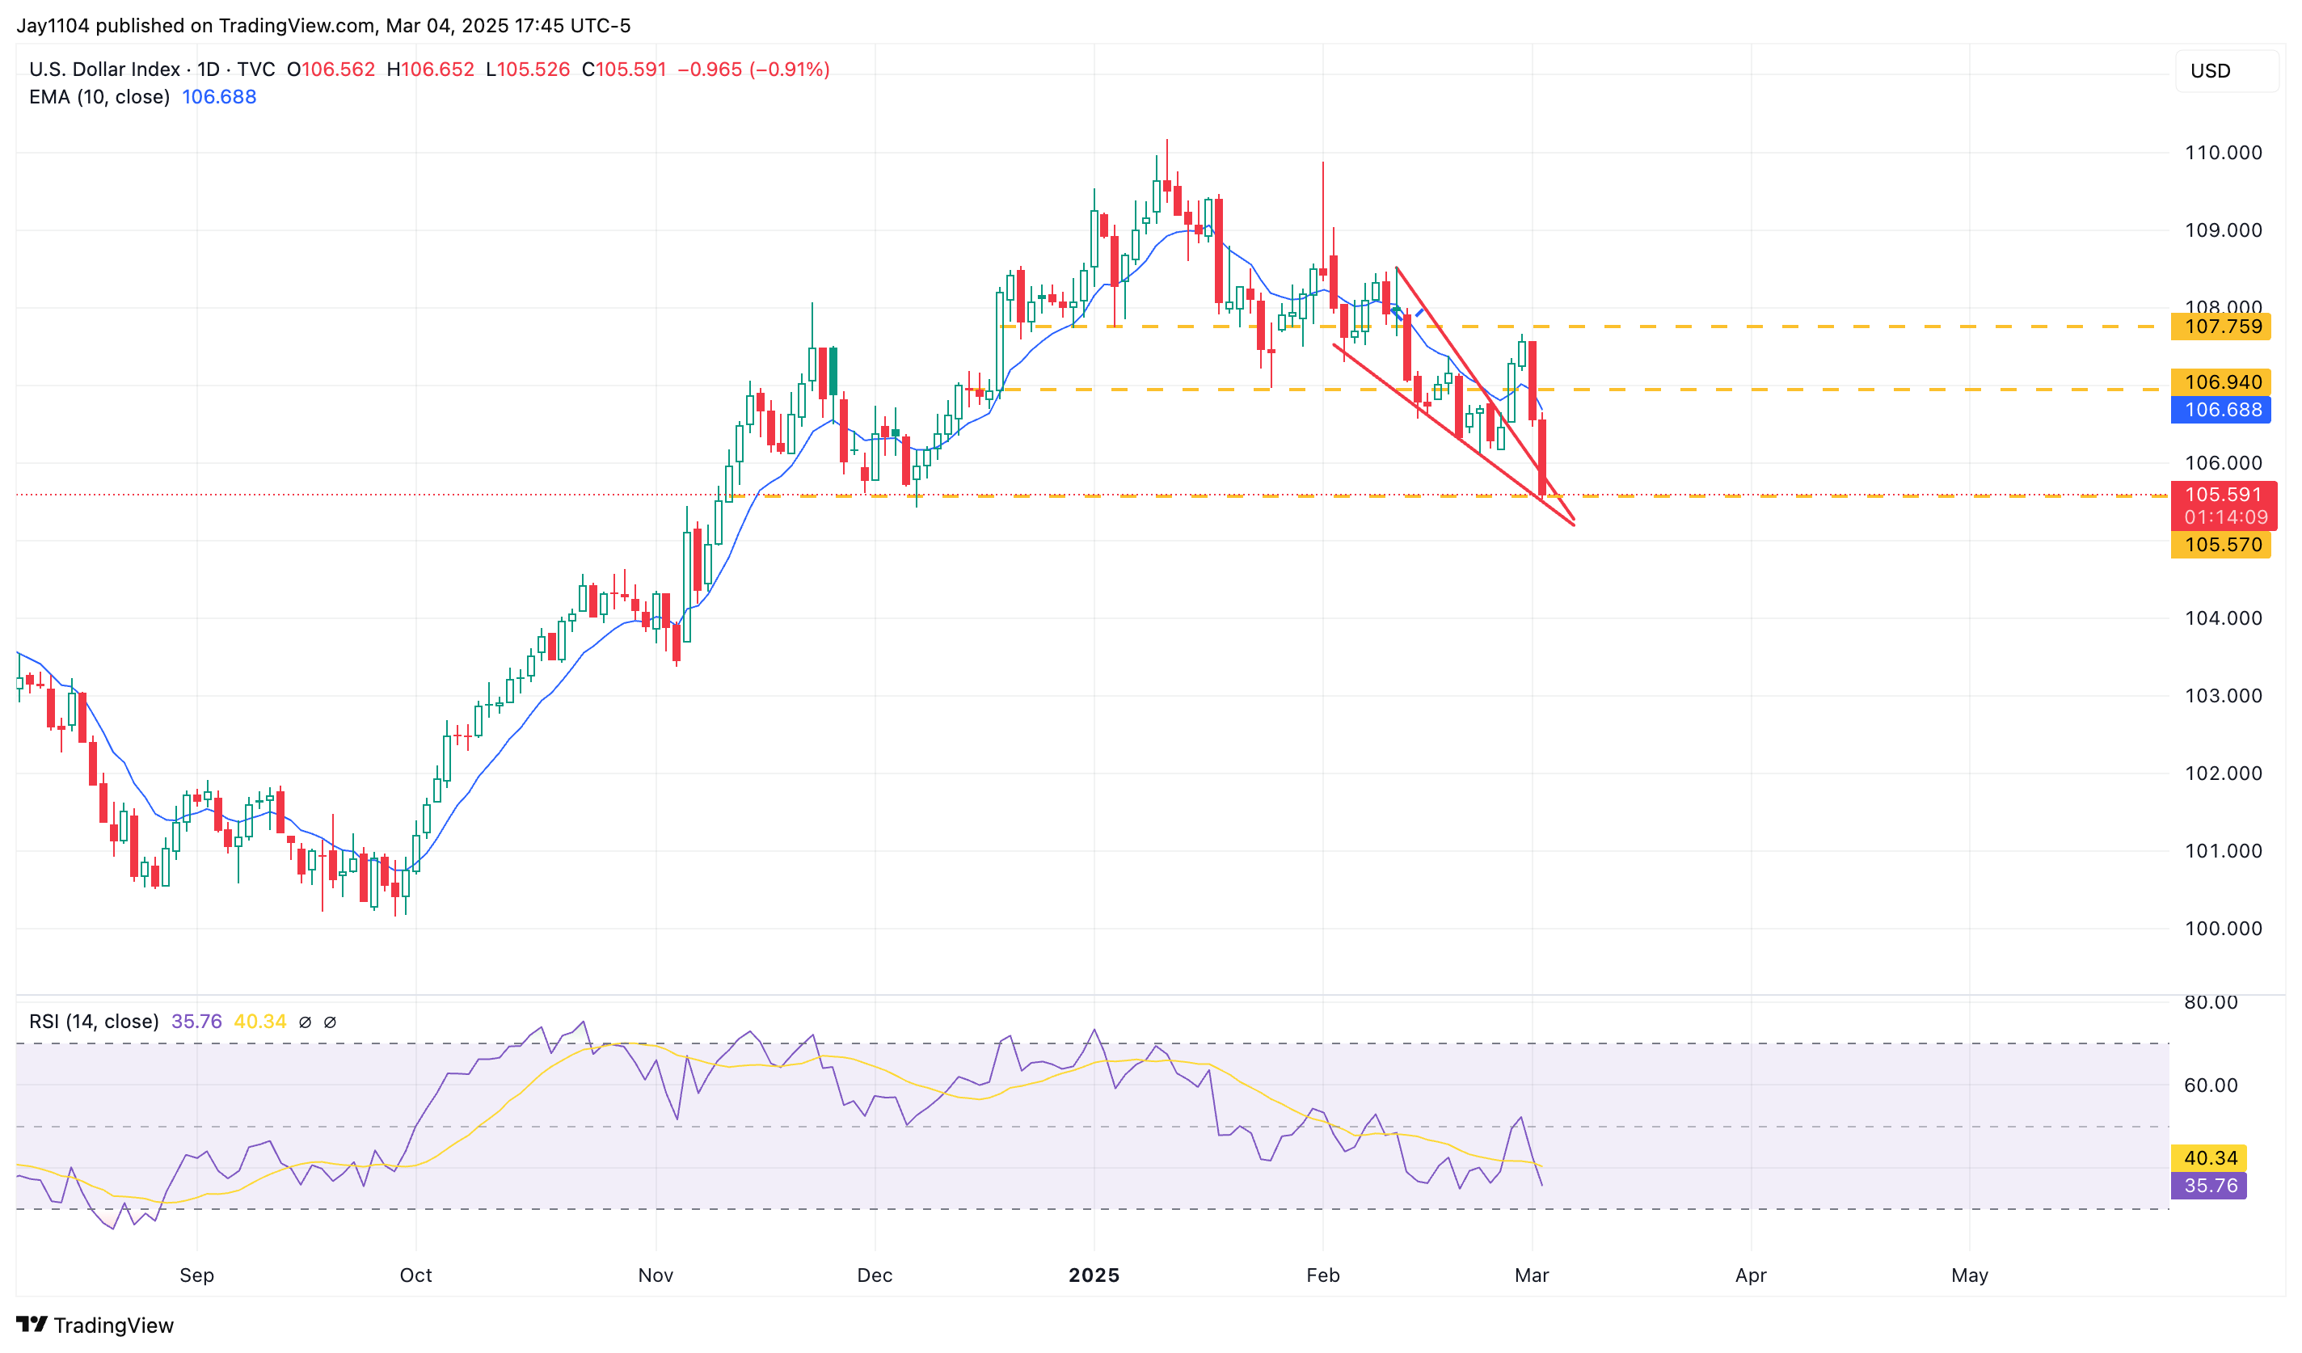
Task: Click the Feb label on time axis
Action: coord(1322,1275)
